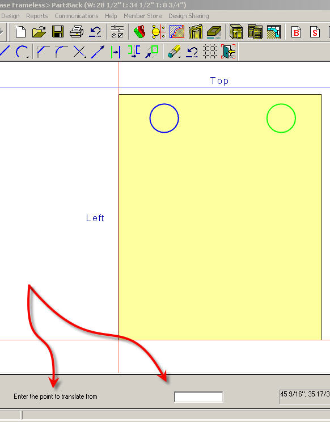Click the red dollar sign report icon
330x422 pixels.
click(x=315, y=32)
